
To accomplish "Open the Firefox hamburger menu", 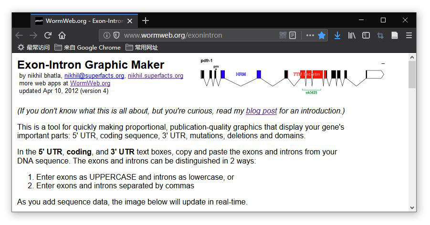I will (409, 35).
